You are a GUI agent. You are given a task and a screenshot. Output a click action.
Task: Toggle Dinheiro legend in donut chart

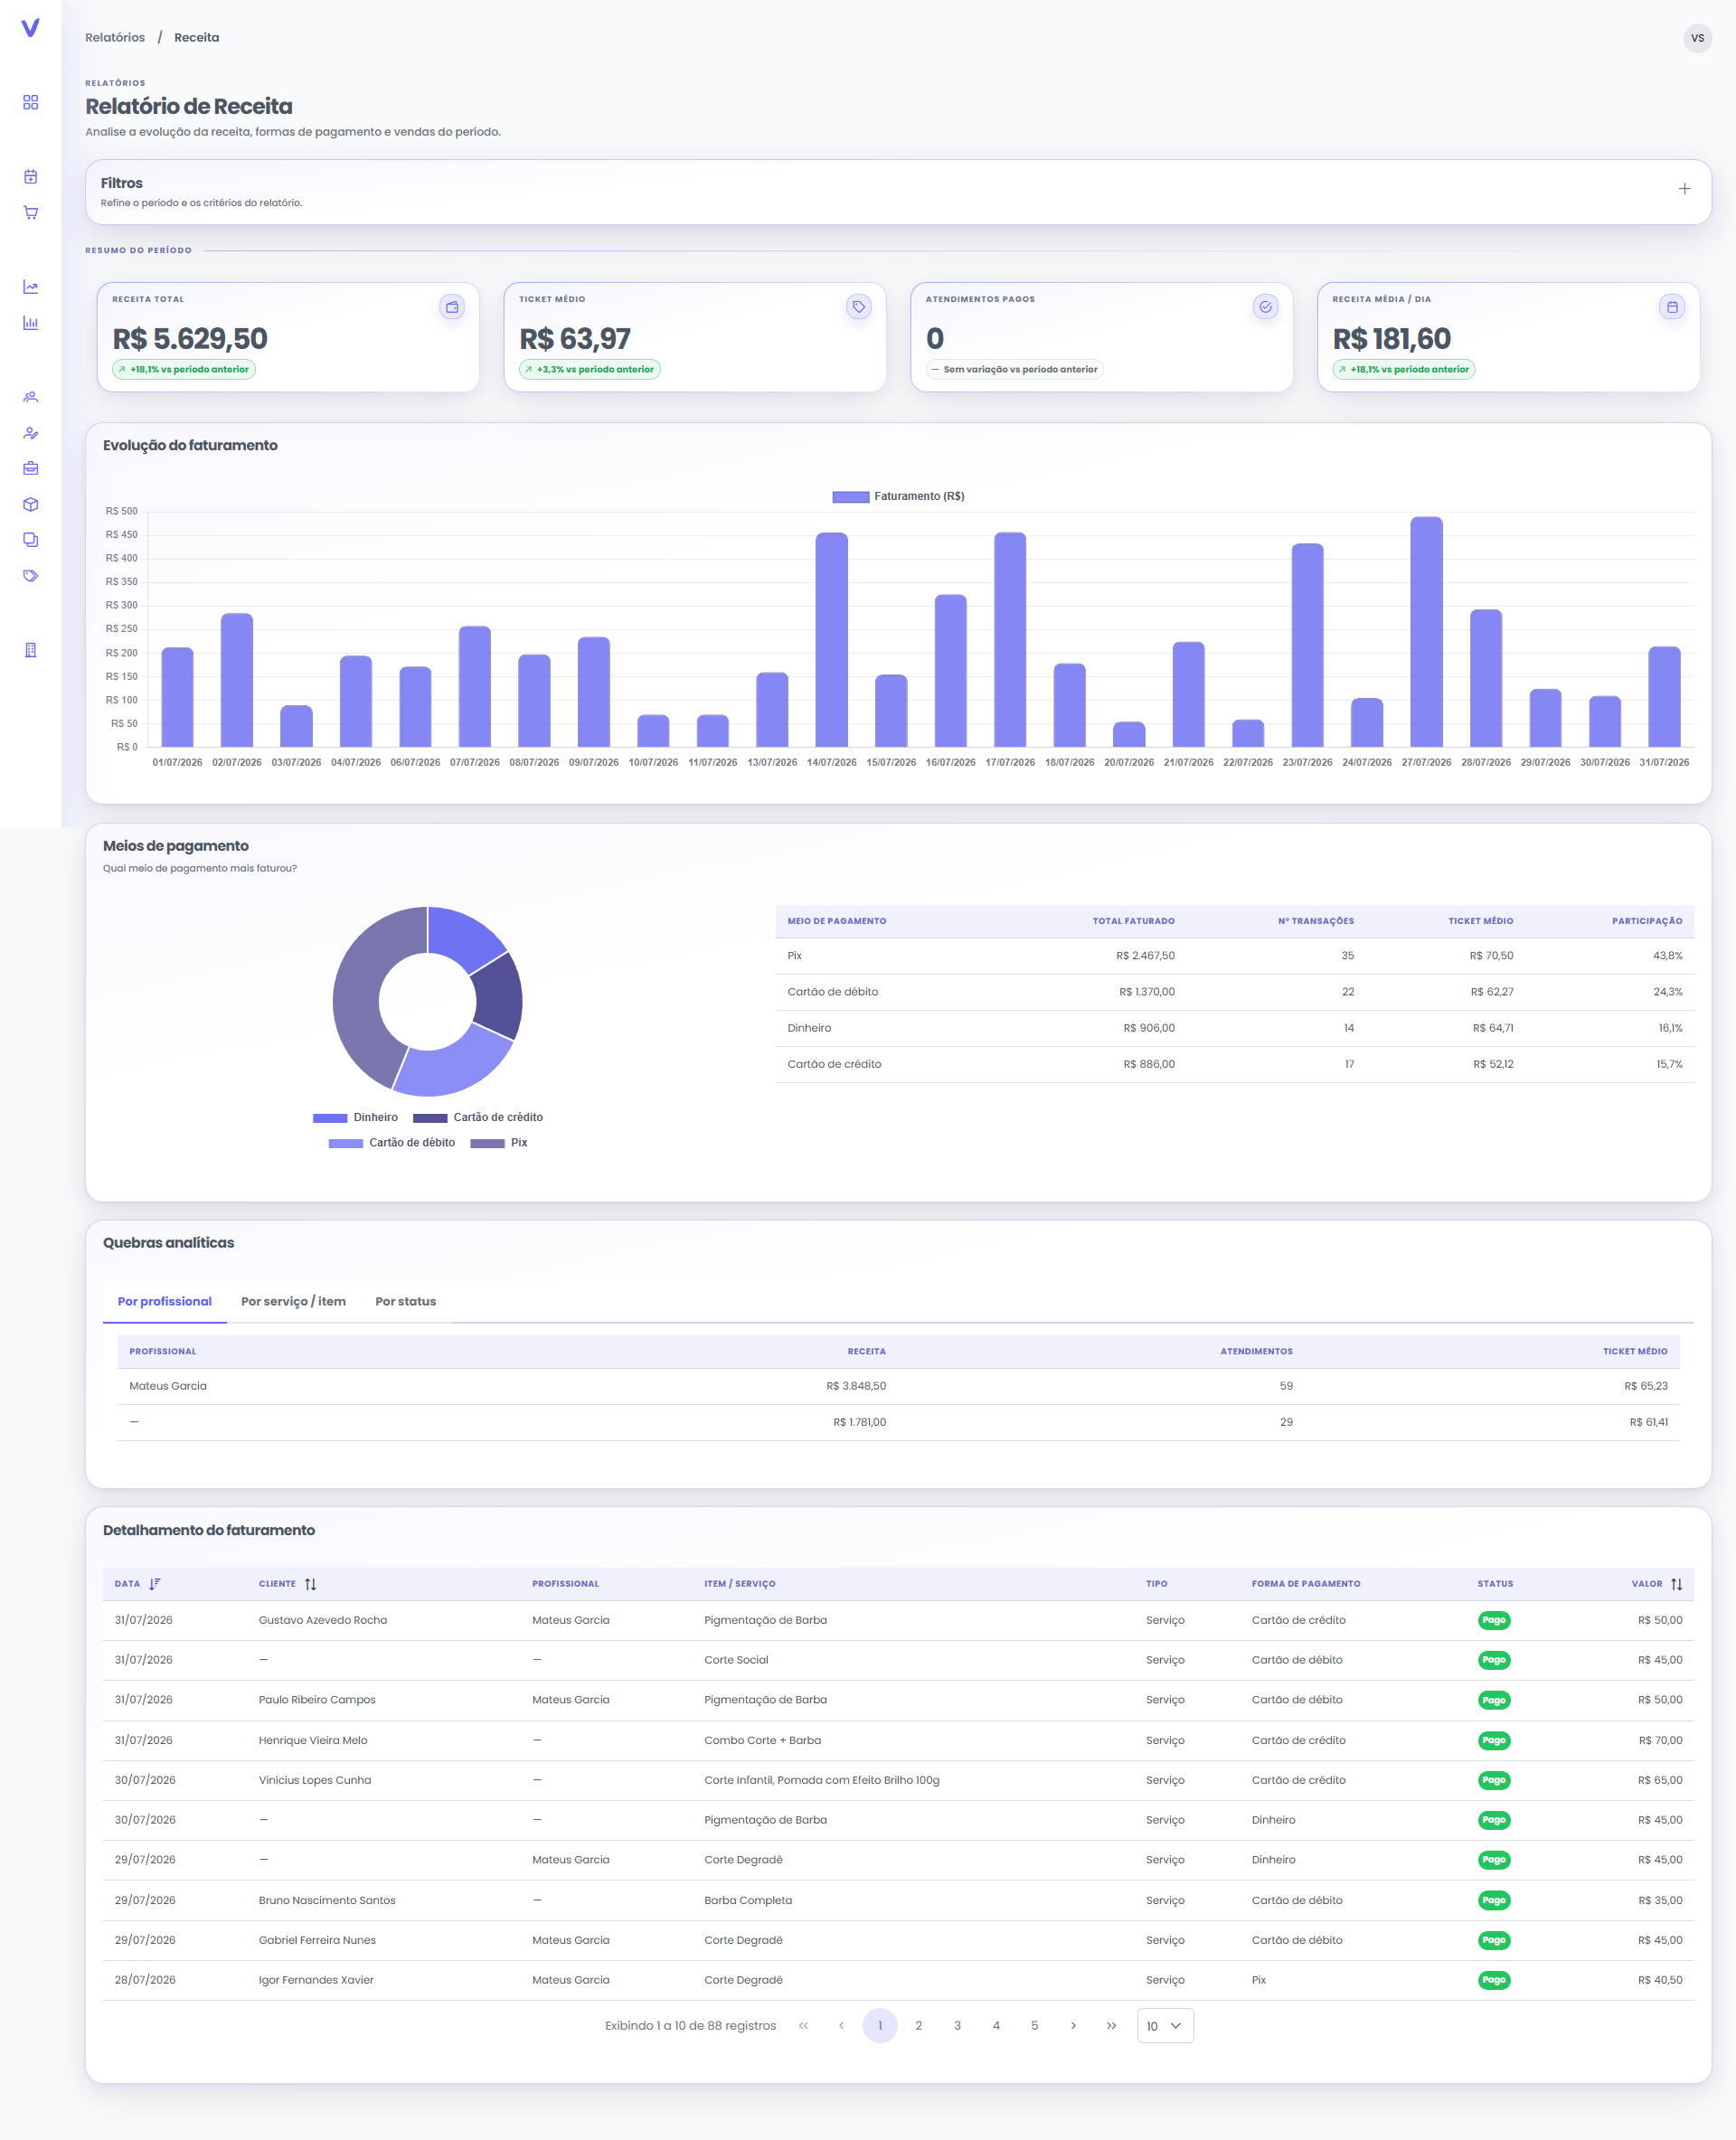click(x=355, y=1118)
